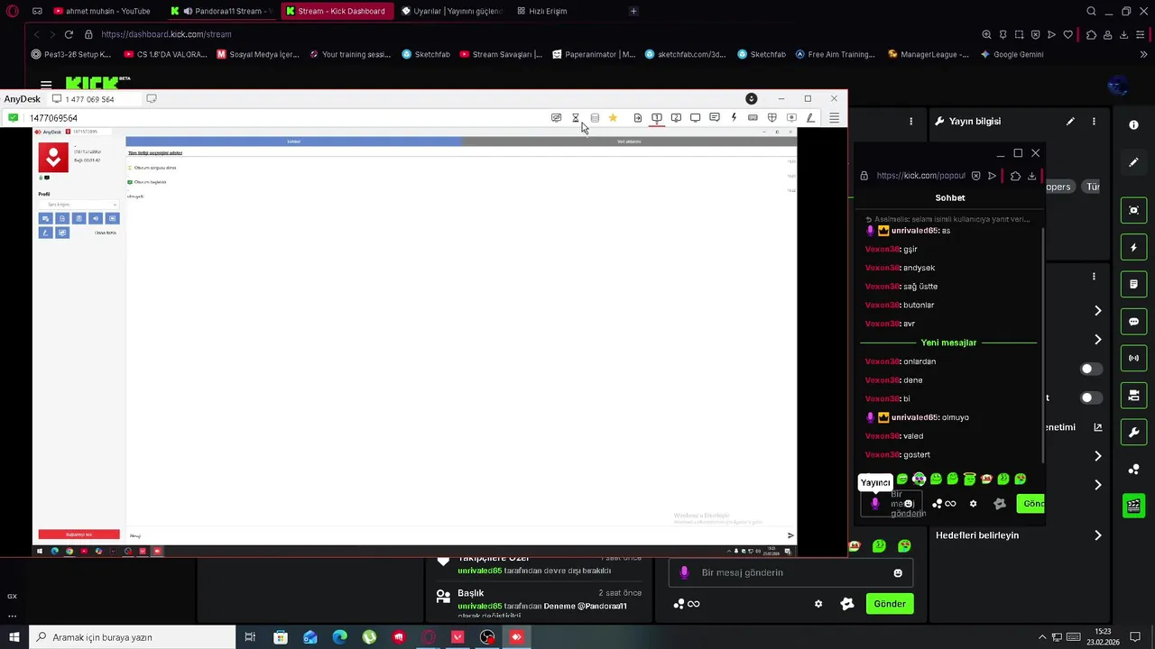Select monitor 1 in AnyDesk toolbar

[x=657, y=118]
